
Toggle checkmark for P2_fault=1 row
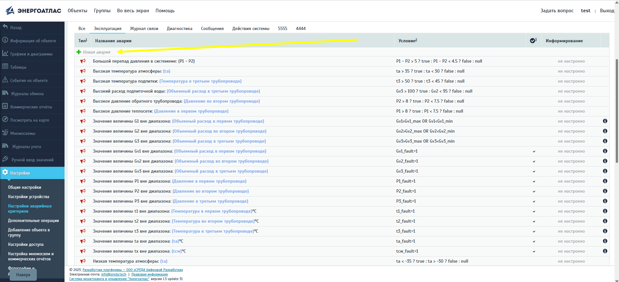pos(534,191)
